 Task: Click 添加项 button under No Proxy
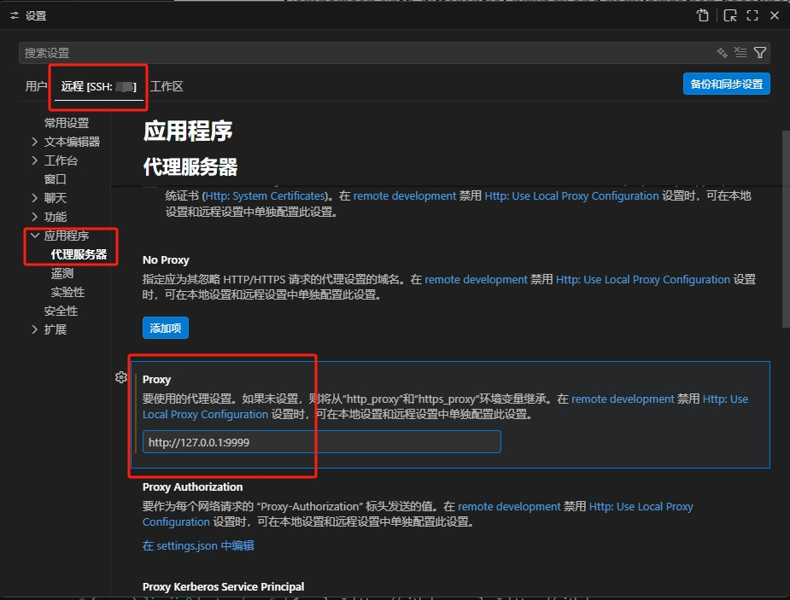coord(165,329)
